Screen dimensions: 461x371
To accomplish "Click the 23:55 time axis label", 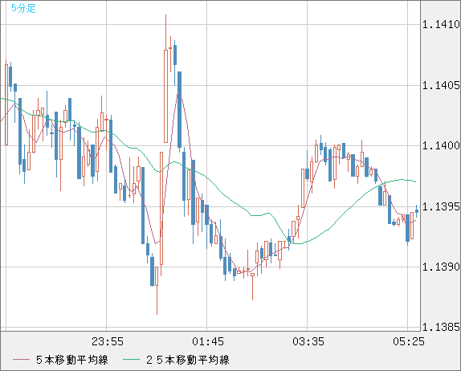I will click(108, 341).
